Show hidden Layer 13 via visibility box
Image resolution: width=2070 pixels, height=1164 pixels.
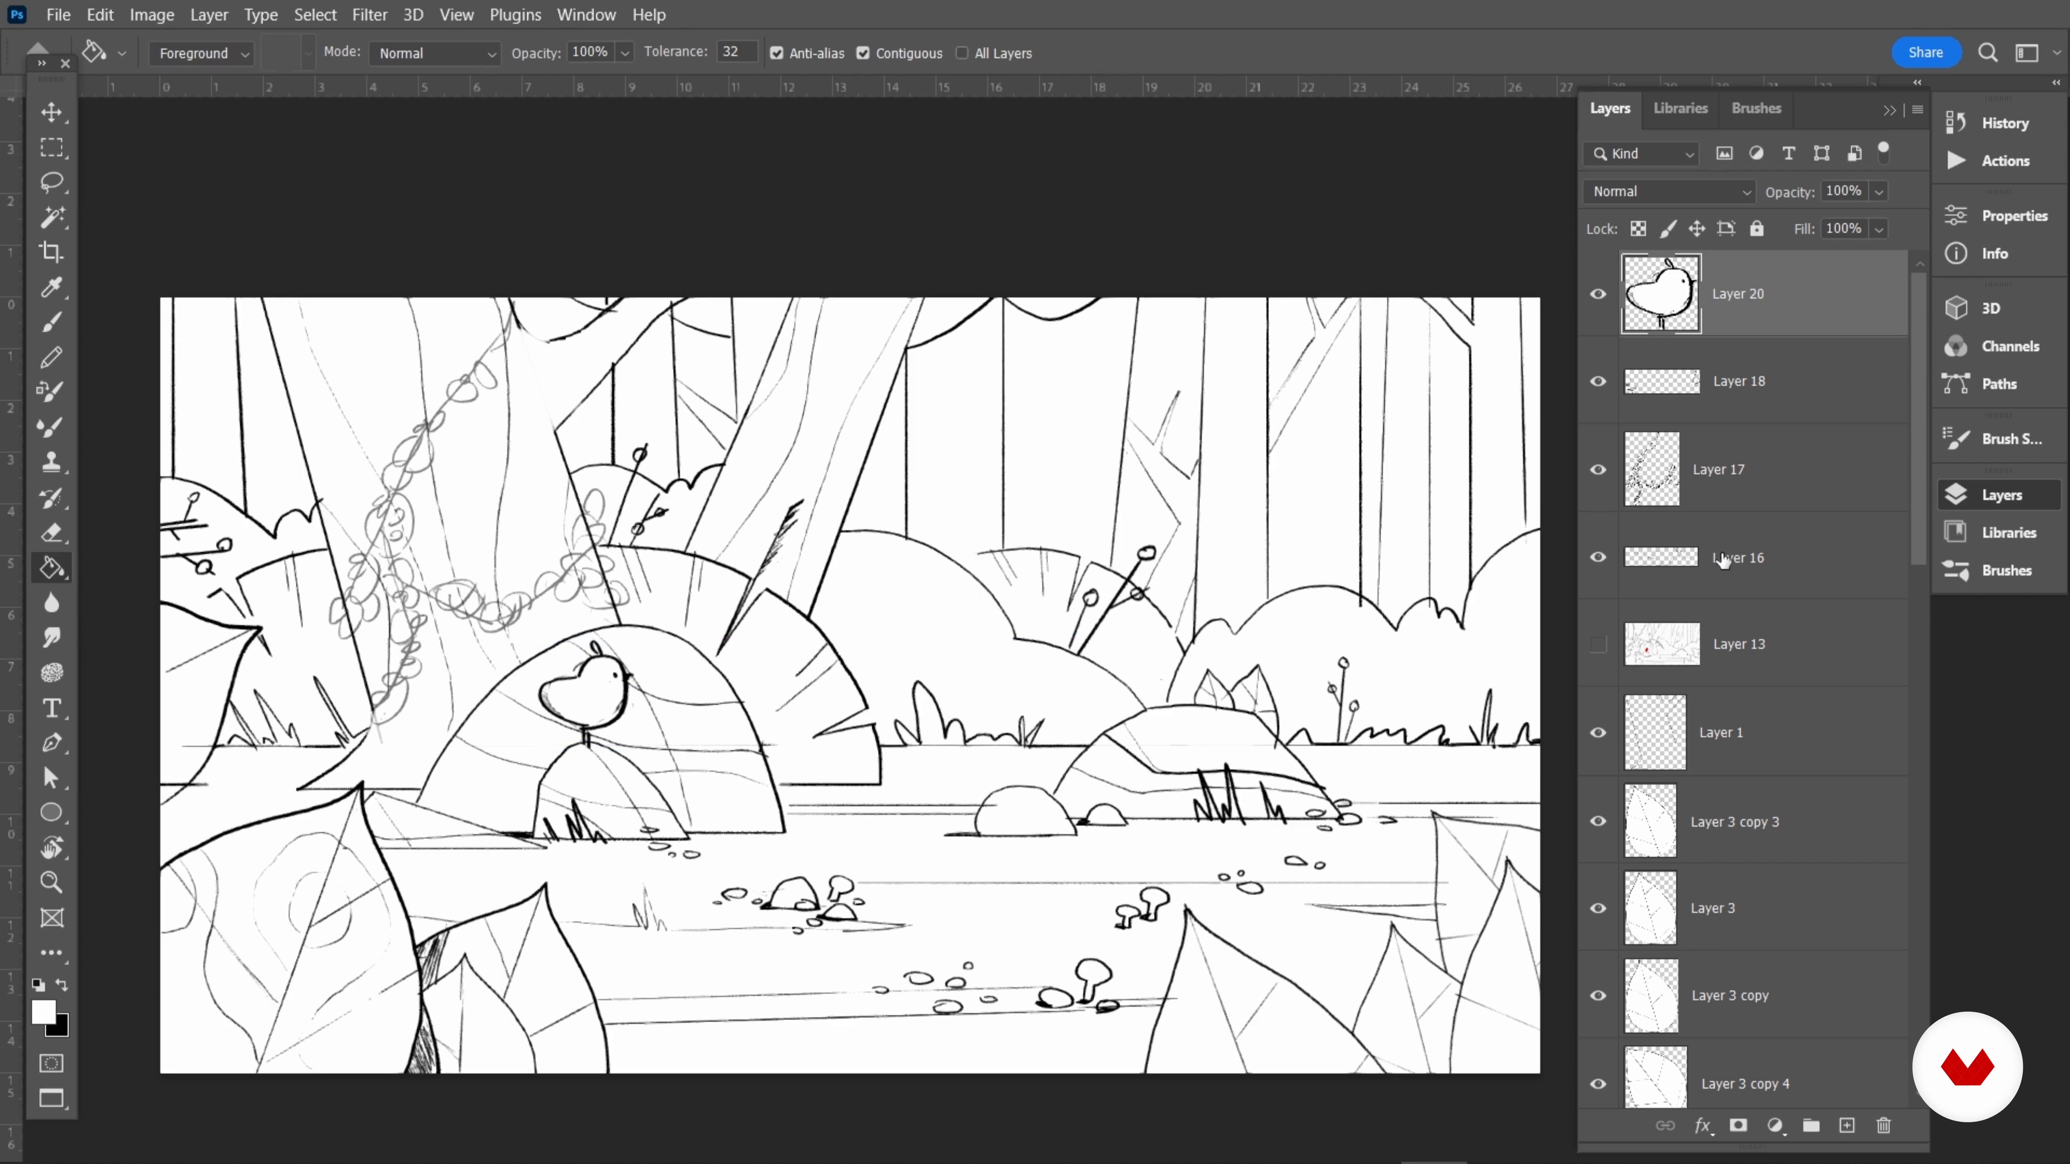tap(1598, 645)
